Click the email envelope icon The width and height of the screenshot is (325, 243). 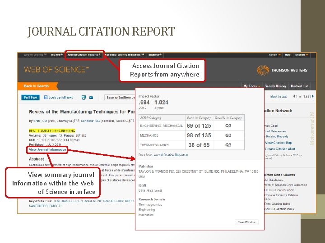[x=91, y=98]
